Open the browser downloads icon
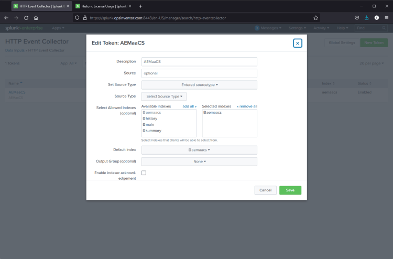Screen dimensions: 393x259 point(366,18)
